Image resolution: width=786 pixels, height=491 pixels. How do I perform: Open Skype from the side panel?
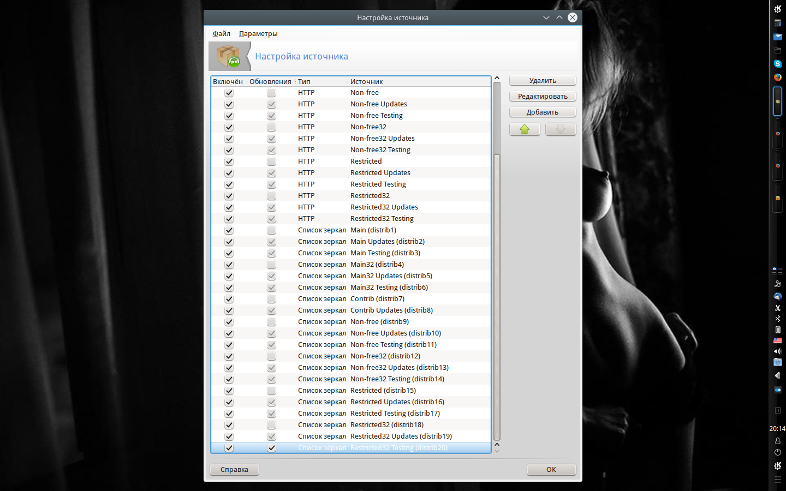777,64
